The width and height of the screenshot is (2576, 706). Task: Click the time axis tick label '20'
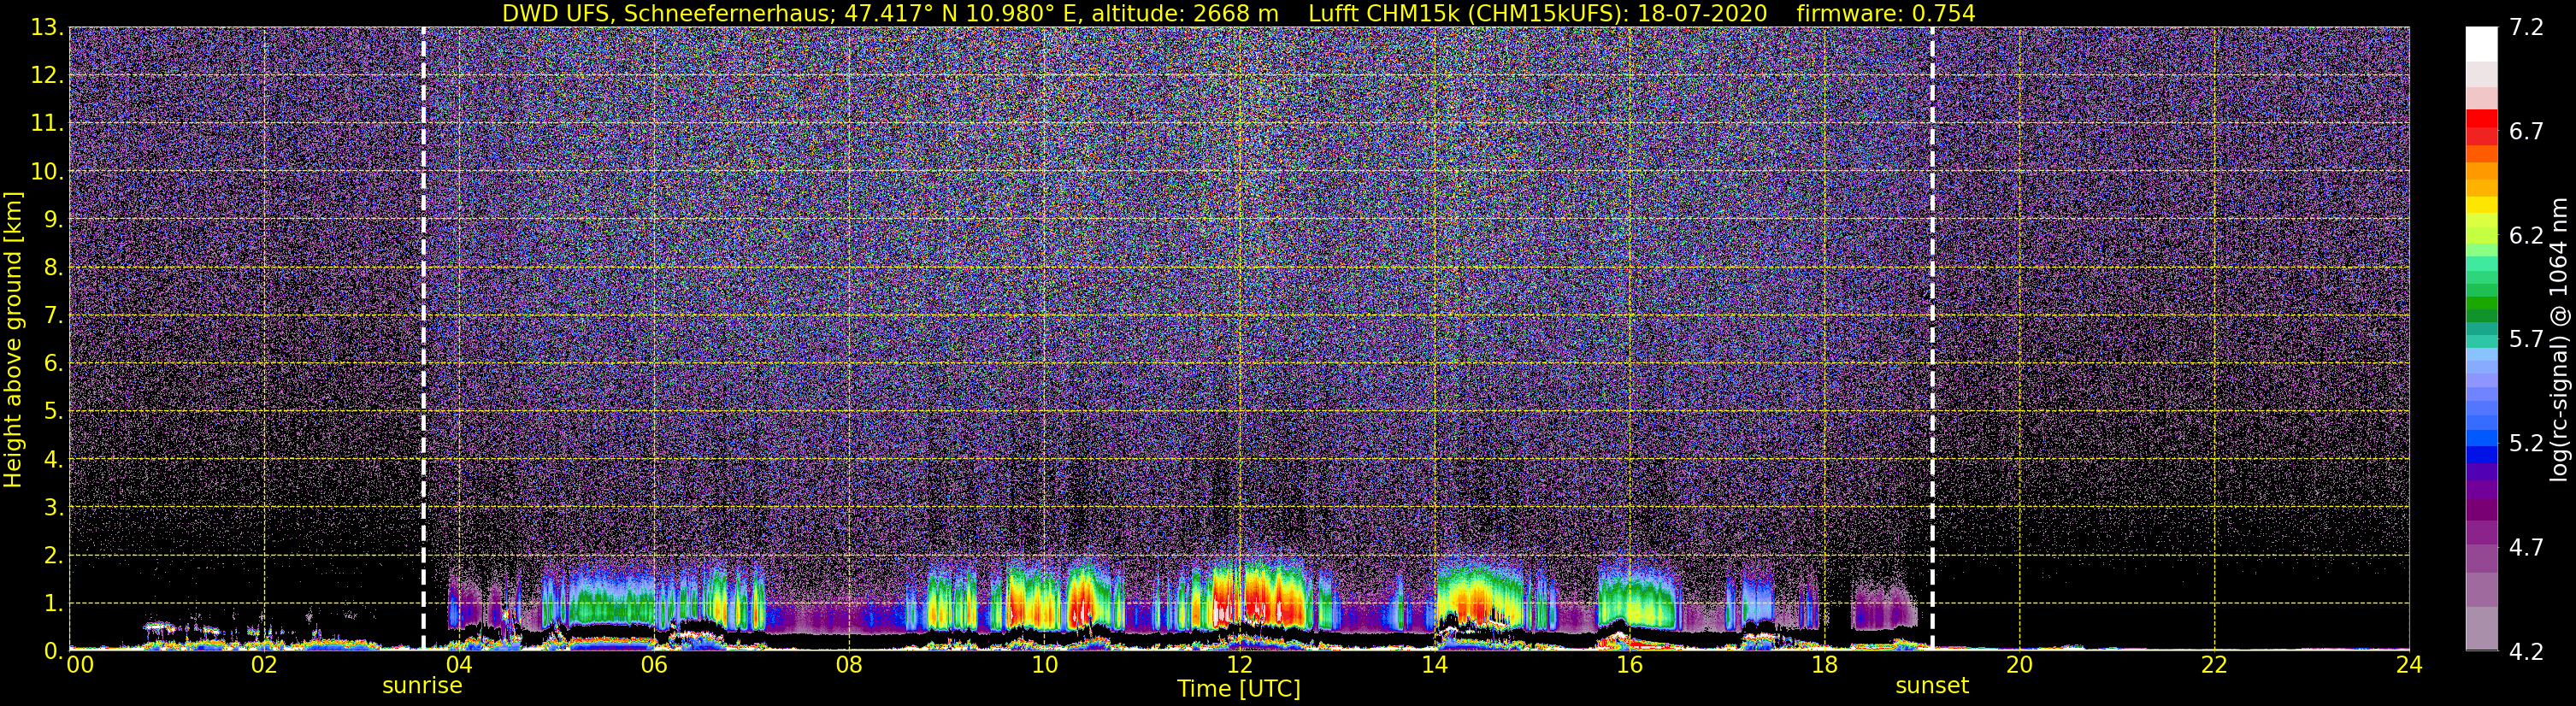[x=2019, y=666]
